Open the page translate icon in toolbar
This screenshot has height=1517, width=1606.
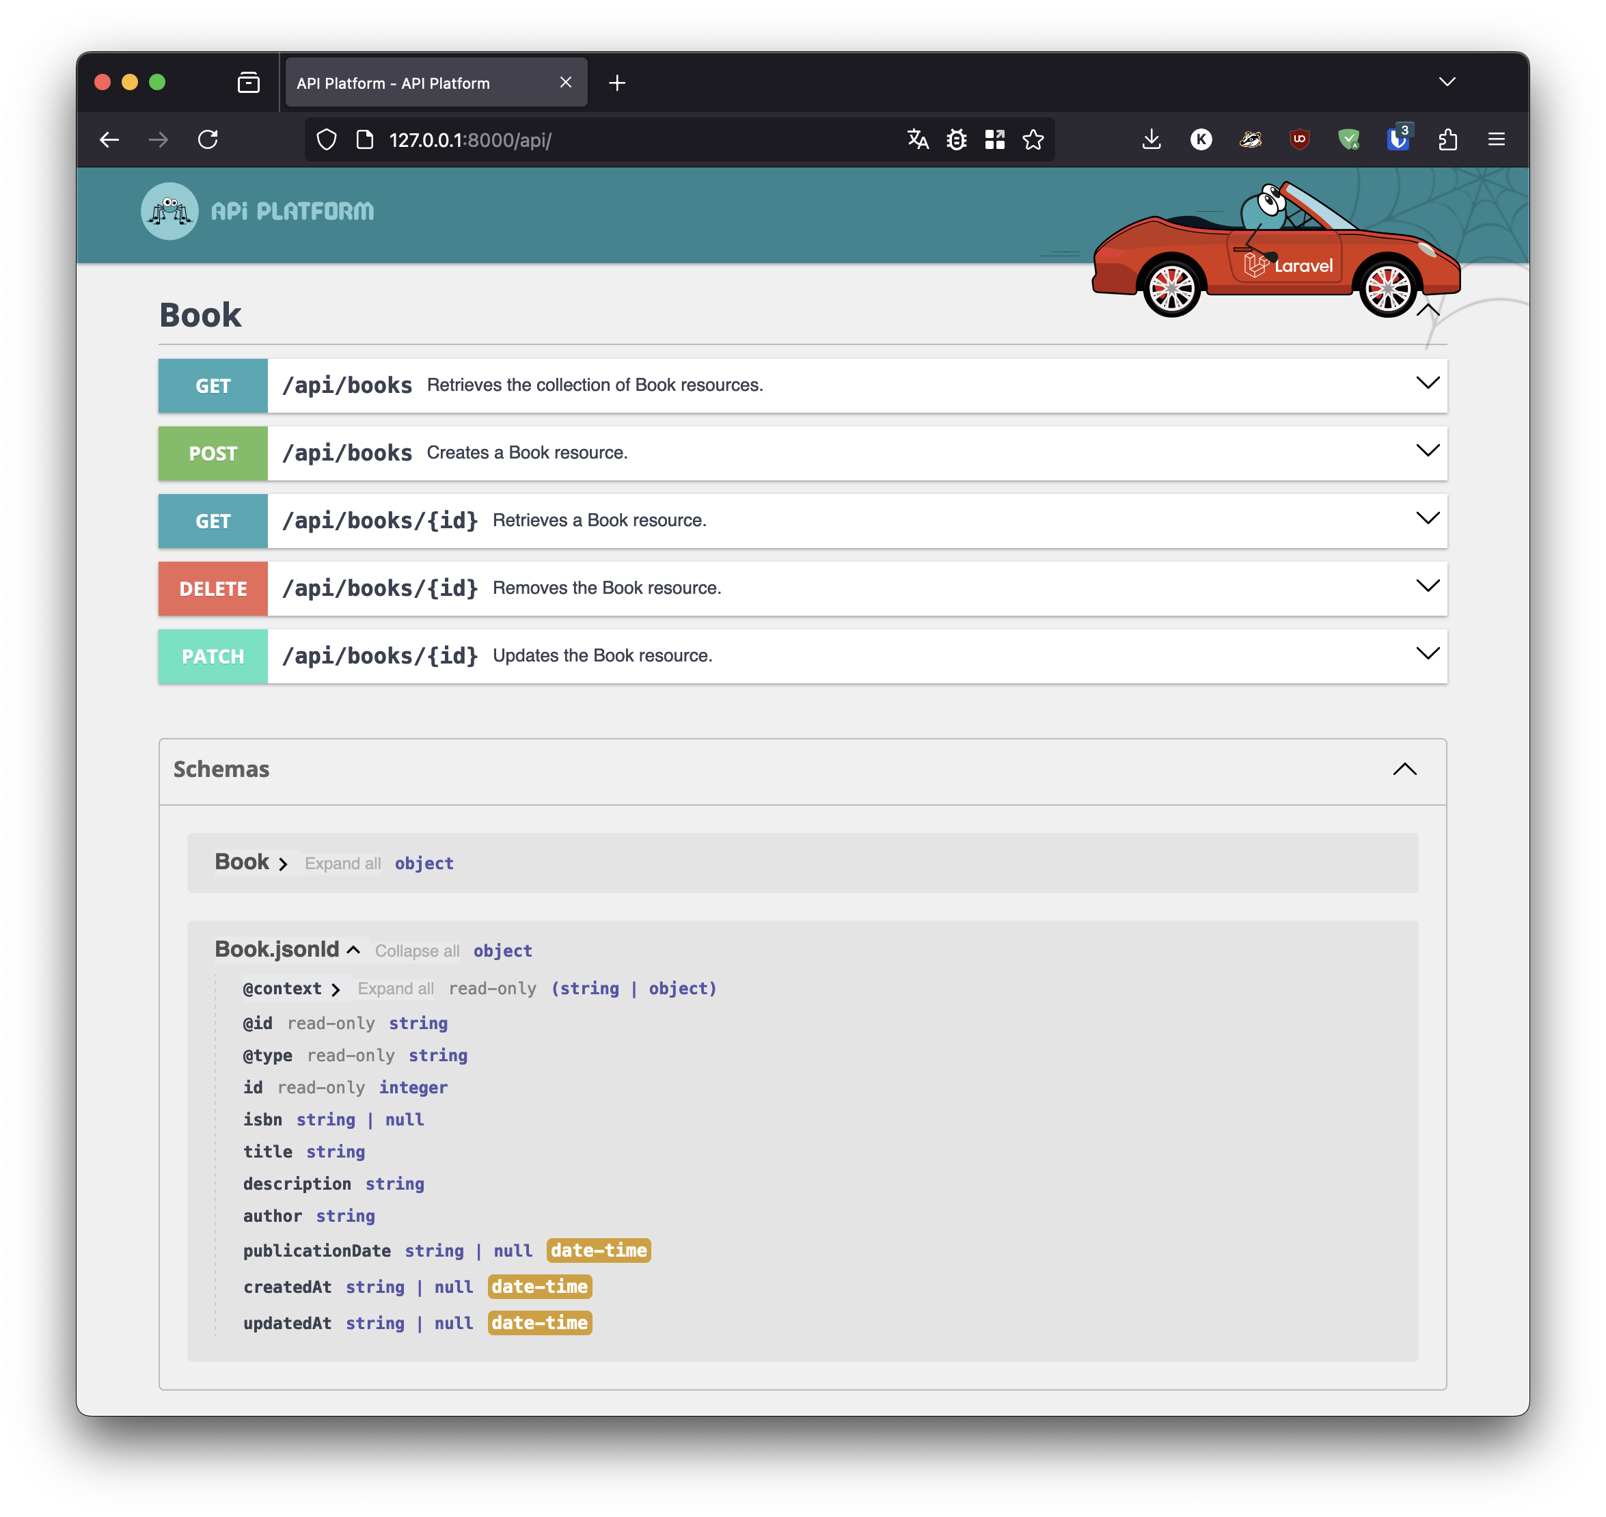(917, 139)
